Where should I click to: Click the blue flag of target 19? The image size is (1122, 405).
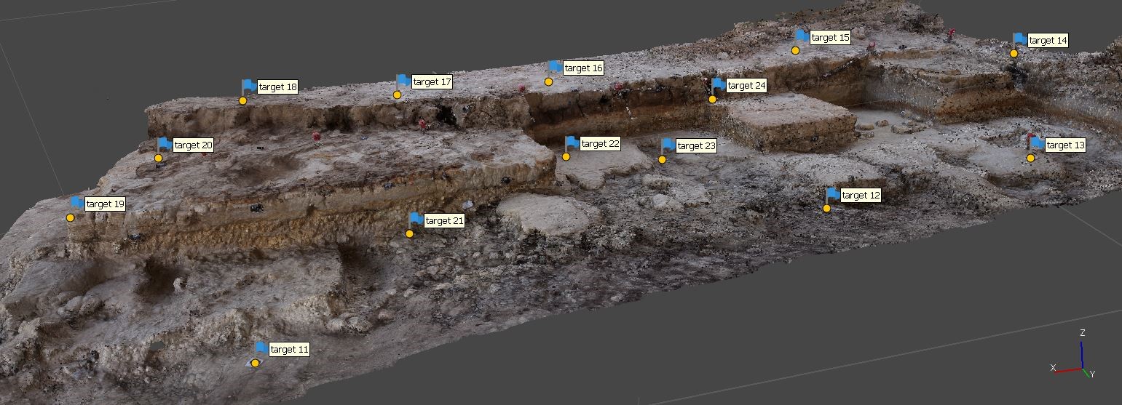pyautogui.click(x=76, y=203)
